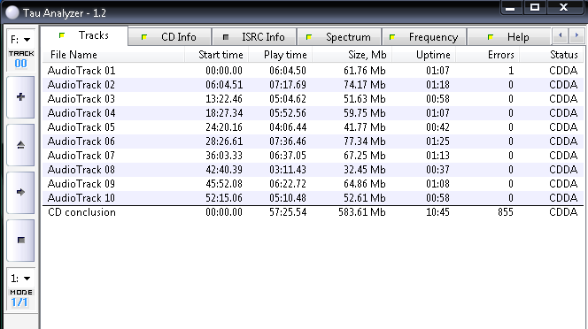Select AudioTrack 02 row
Viewport: 588px width, 329px height.
(313, 85)
